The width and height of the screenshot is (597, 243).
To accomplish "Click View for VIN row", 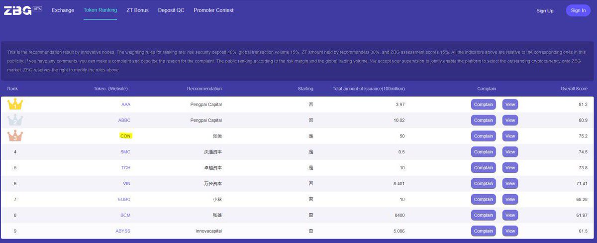I will (510, 184).
